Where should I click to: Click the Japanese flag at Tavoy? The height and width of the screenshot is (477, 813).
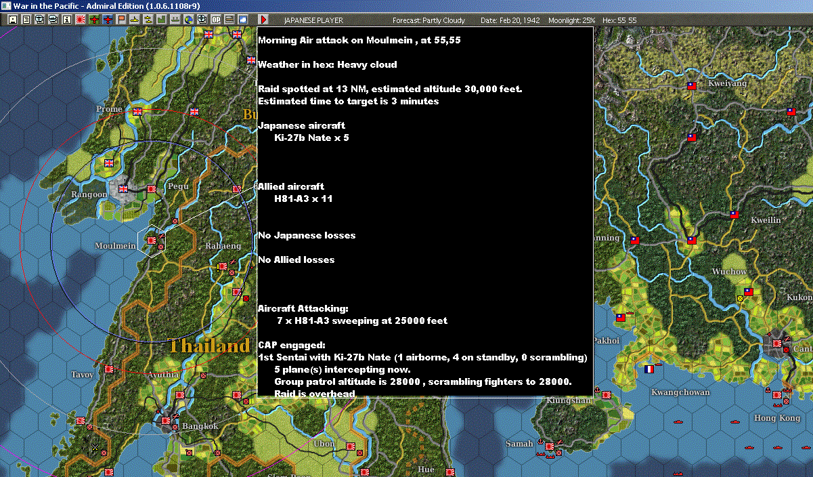click(x=109, y=369)
